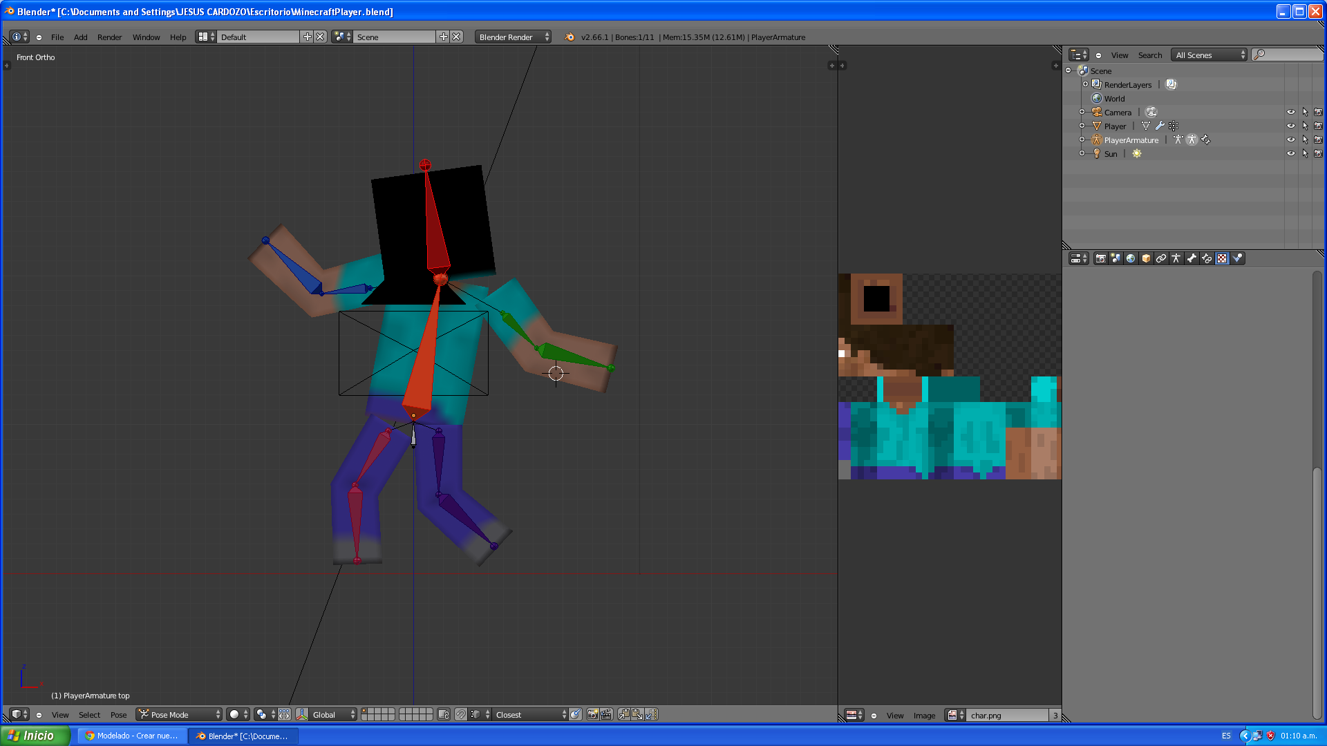Image resolution: width=1327 pixels, height=746 pixels.
Task: Click Inicio start button
Action: coord(35,736)
